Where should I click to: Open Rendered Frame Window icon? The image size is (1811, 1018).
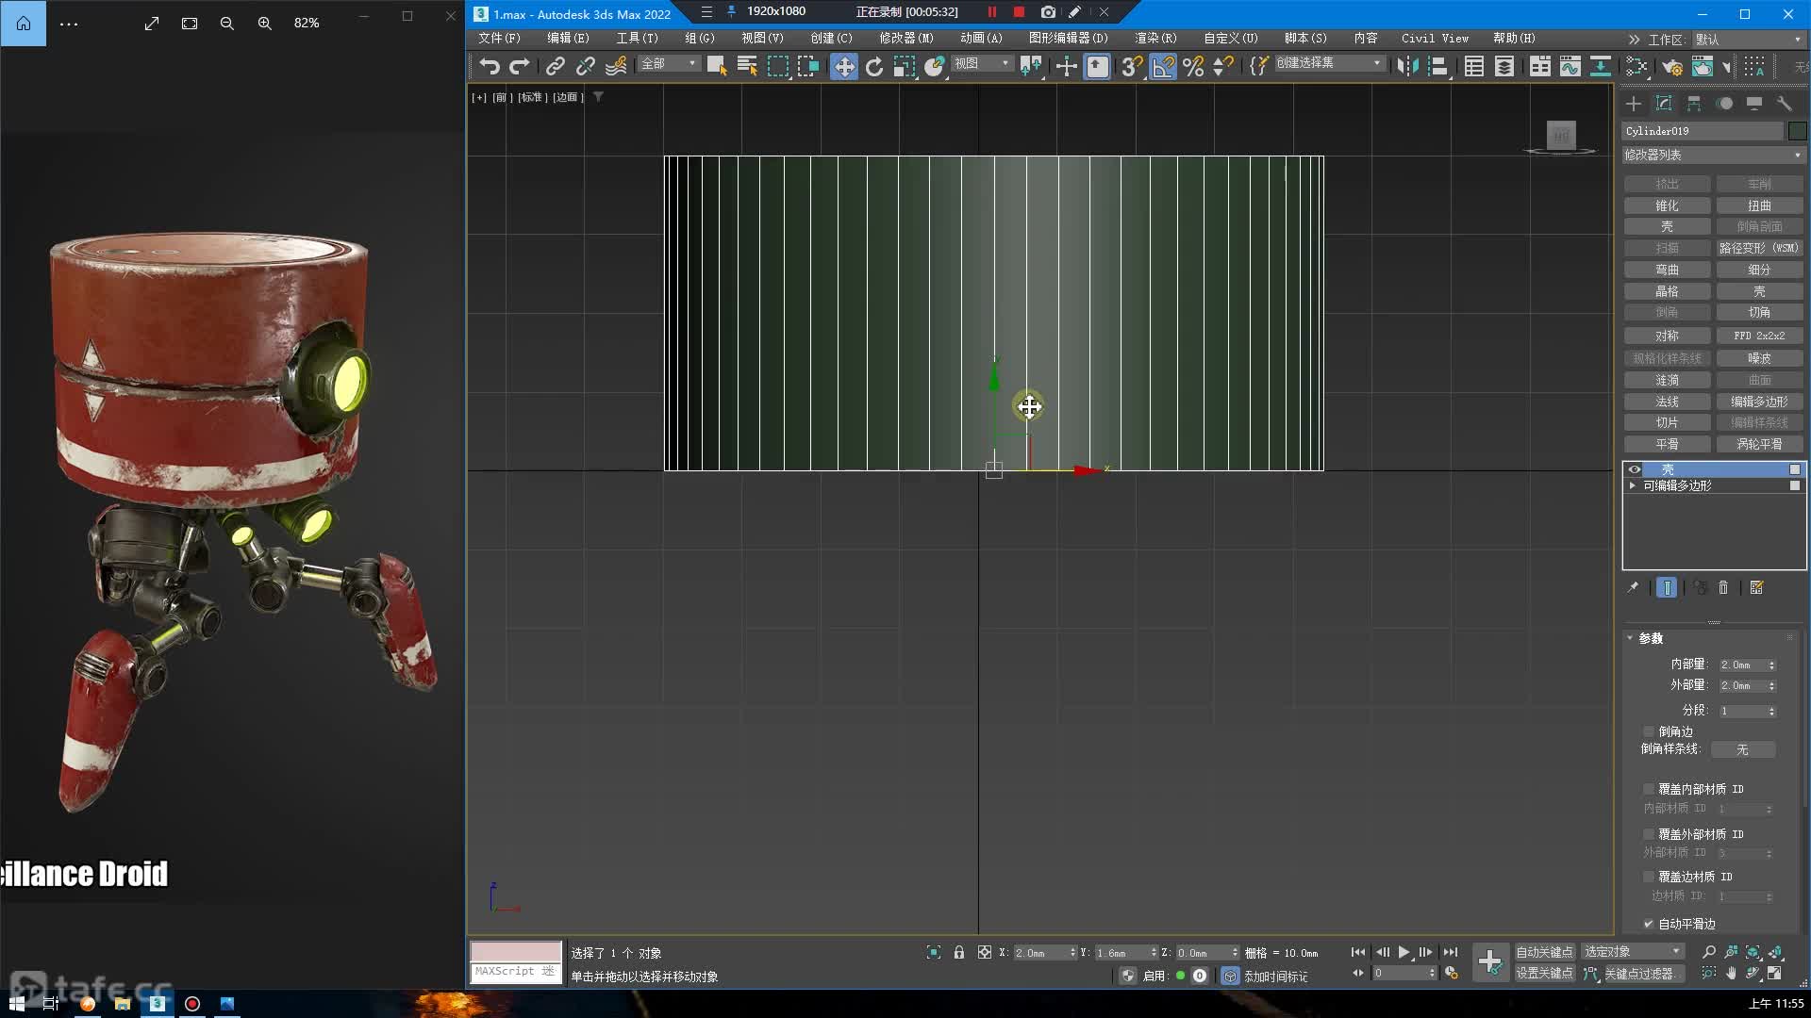pyautogui.click(x=1703, y=66)
